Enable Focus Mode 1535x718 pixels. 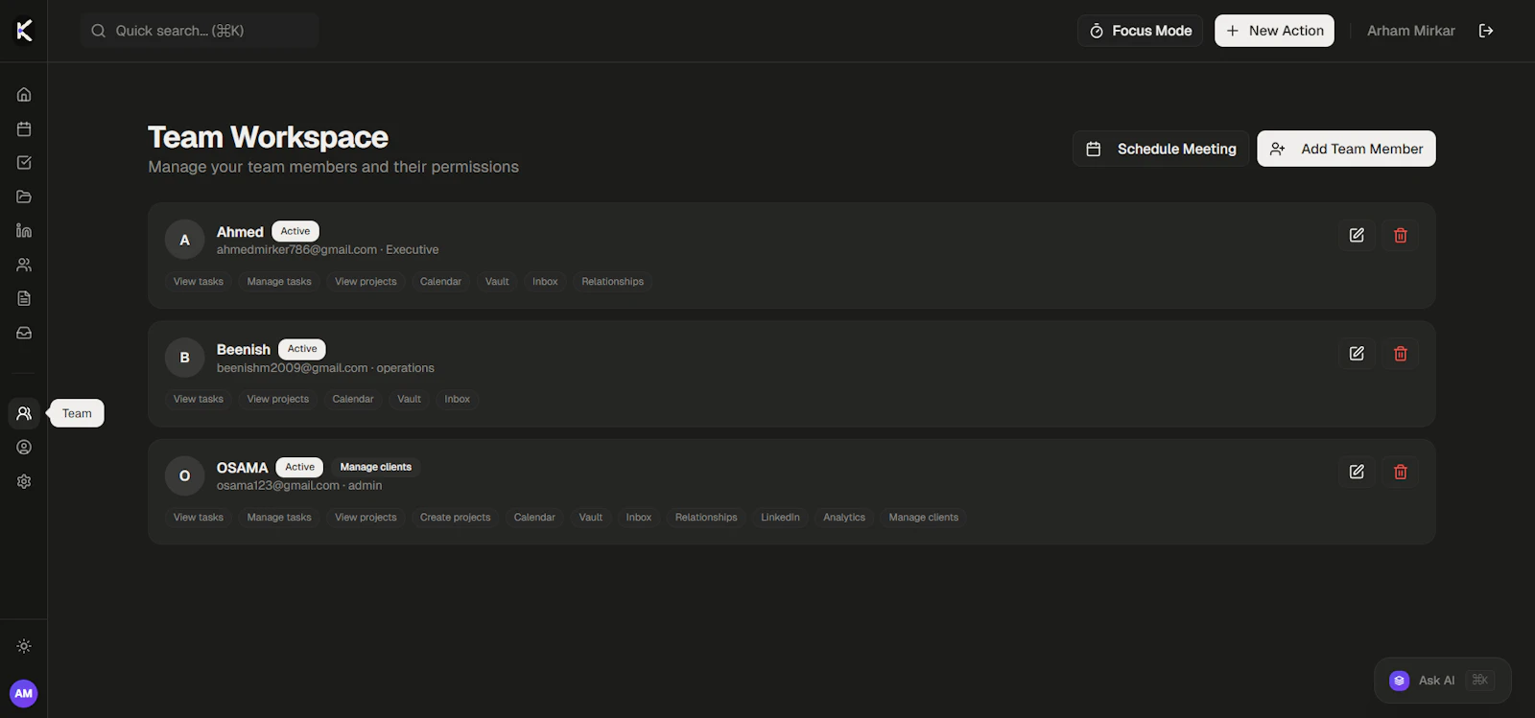(1140, 31)
